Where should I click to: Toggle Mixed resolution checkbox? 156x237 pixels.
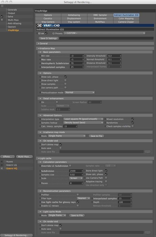tap(132, 119)
